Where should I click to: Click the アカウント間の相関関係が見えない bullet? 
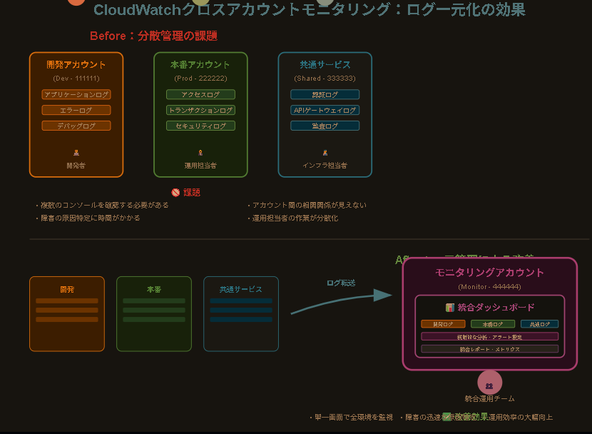307,205
